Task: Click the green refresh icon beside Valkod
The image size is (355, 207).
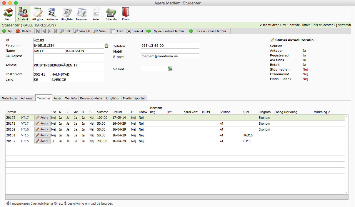Action: tap(170, 68)
